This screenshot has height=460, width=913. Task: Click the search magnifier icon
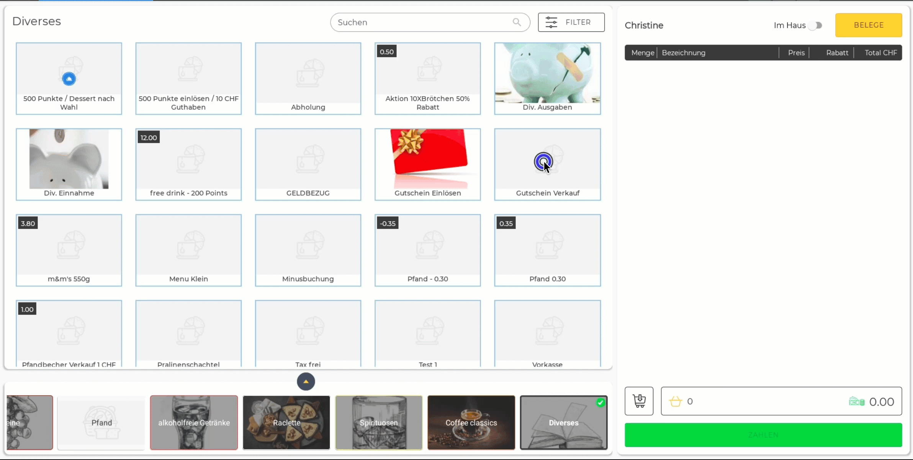coord(517,22)
